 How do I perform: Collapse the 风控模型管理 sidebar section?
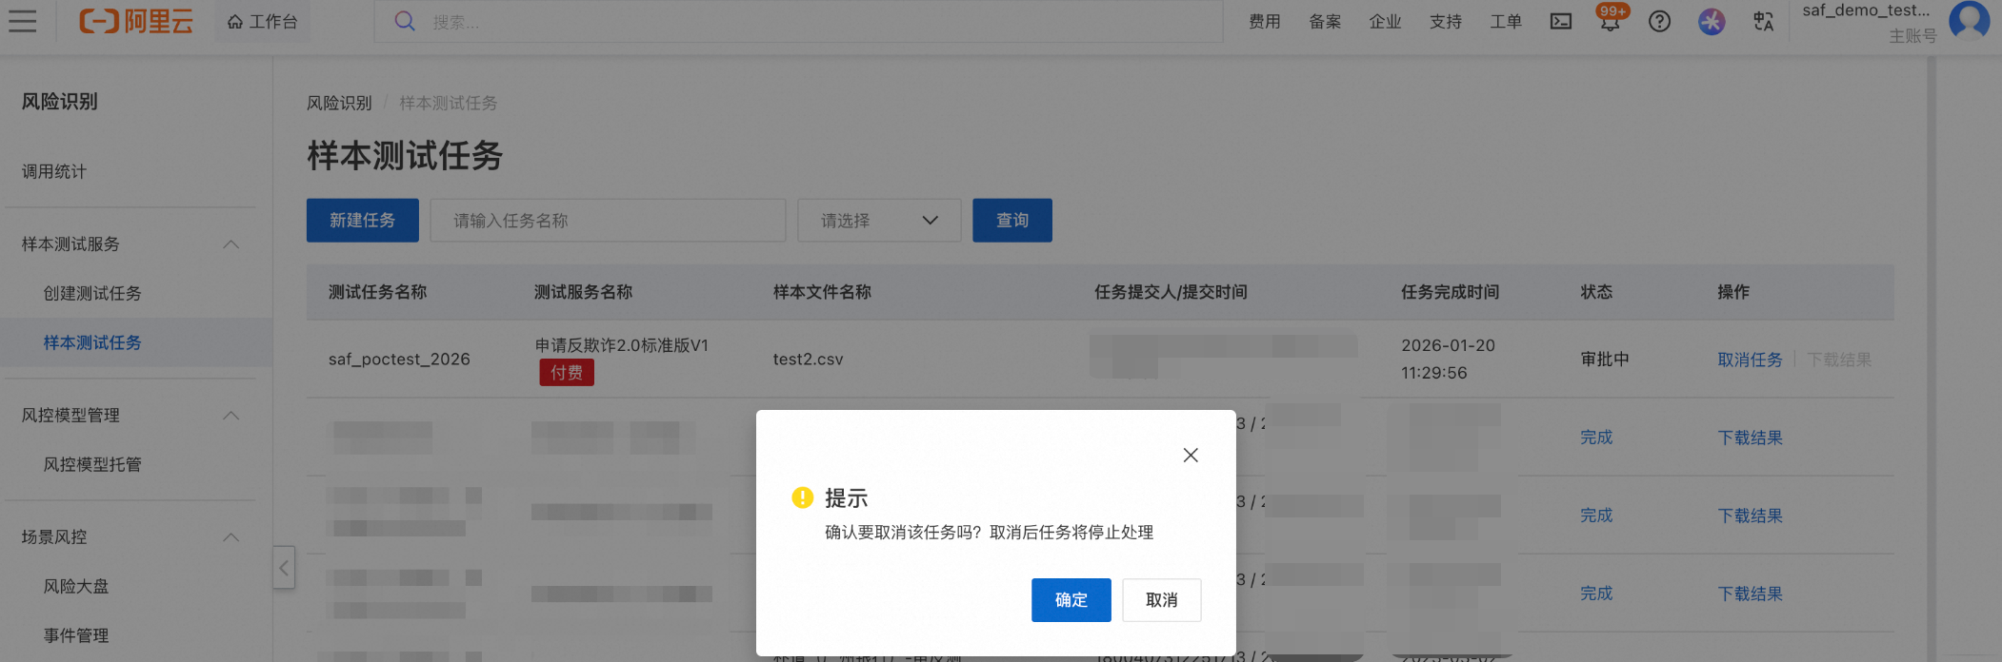[x=230, y=416]
